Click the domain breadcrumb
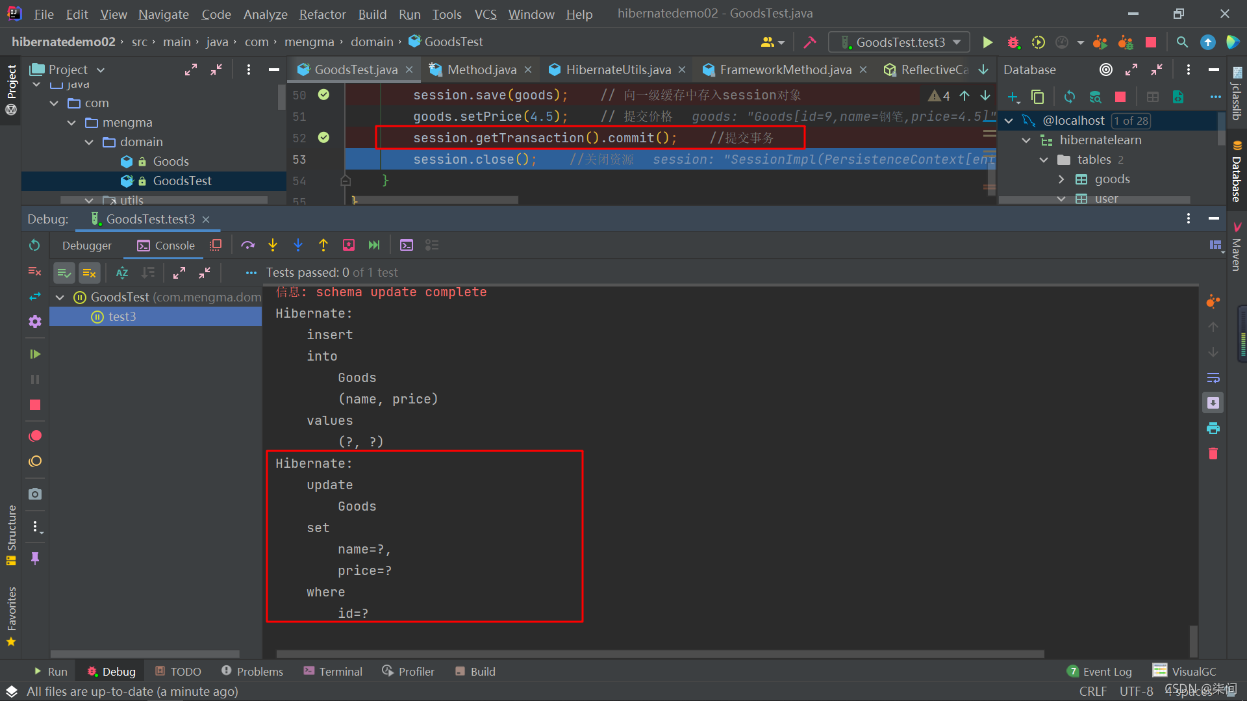This screenshot has height=701, width=1247. [372, 42]
